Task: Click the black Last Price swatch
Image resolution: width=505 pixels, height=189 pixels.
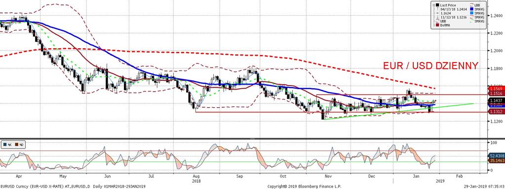Action: 437,5
